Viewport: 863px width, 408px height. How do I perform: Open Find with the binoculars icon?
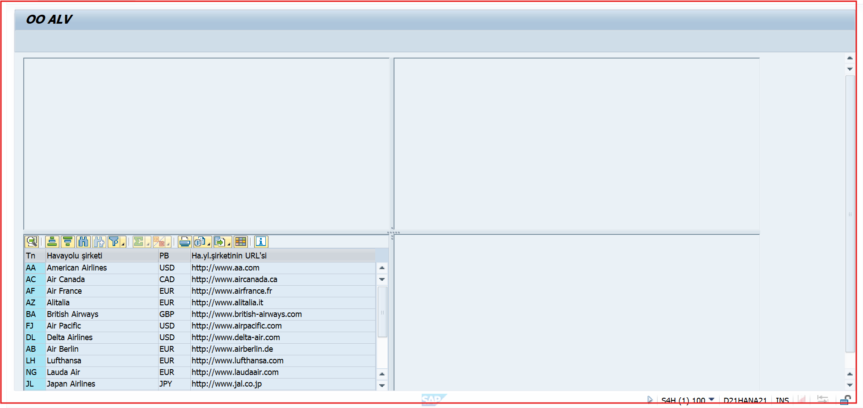coord(84,241)
